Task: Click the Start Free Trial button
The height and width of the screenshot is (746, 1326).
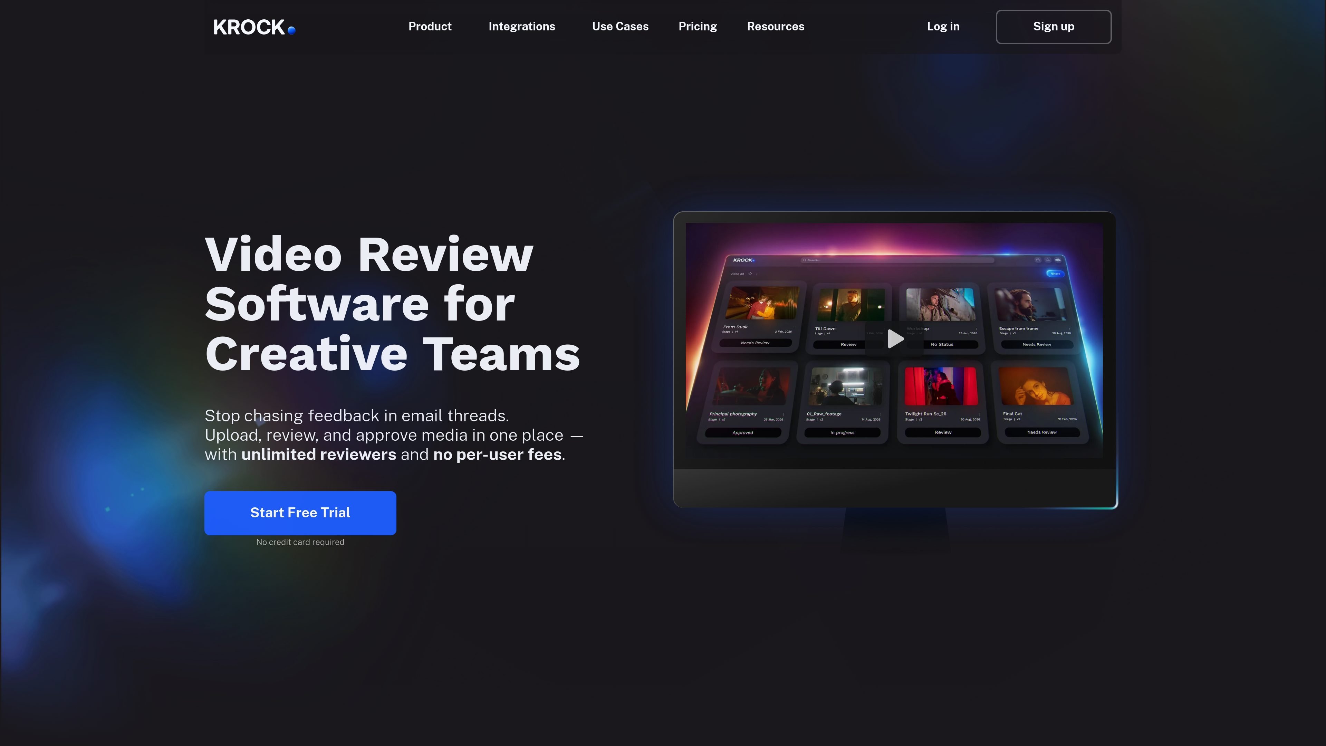Action: tap(300, 513)
